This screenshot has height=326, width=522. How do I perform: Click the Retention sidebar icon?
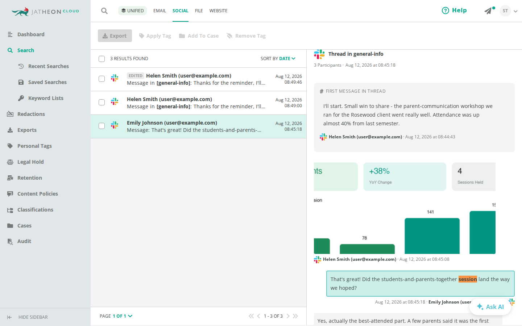click(10, 178)
